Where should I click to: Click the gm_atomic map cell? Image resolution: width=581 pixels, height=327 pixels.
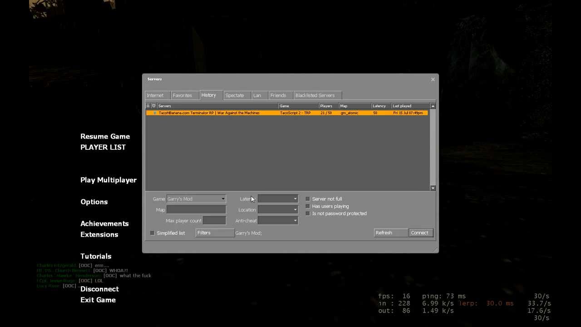point(350,113)
